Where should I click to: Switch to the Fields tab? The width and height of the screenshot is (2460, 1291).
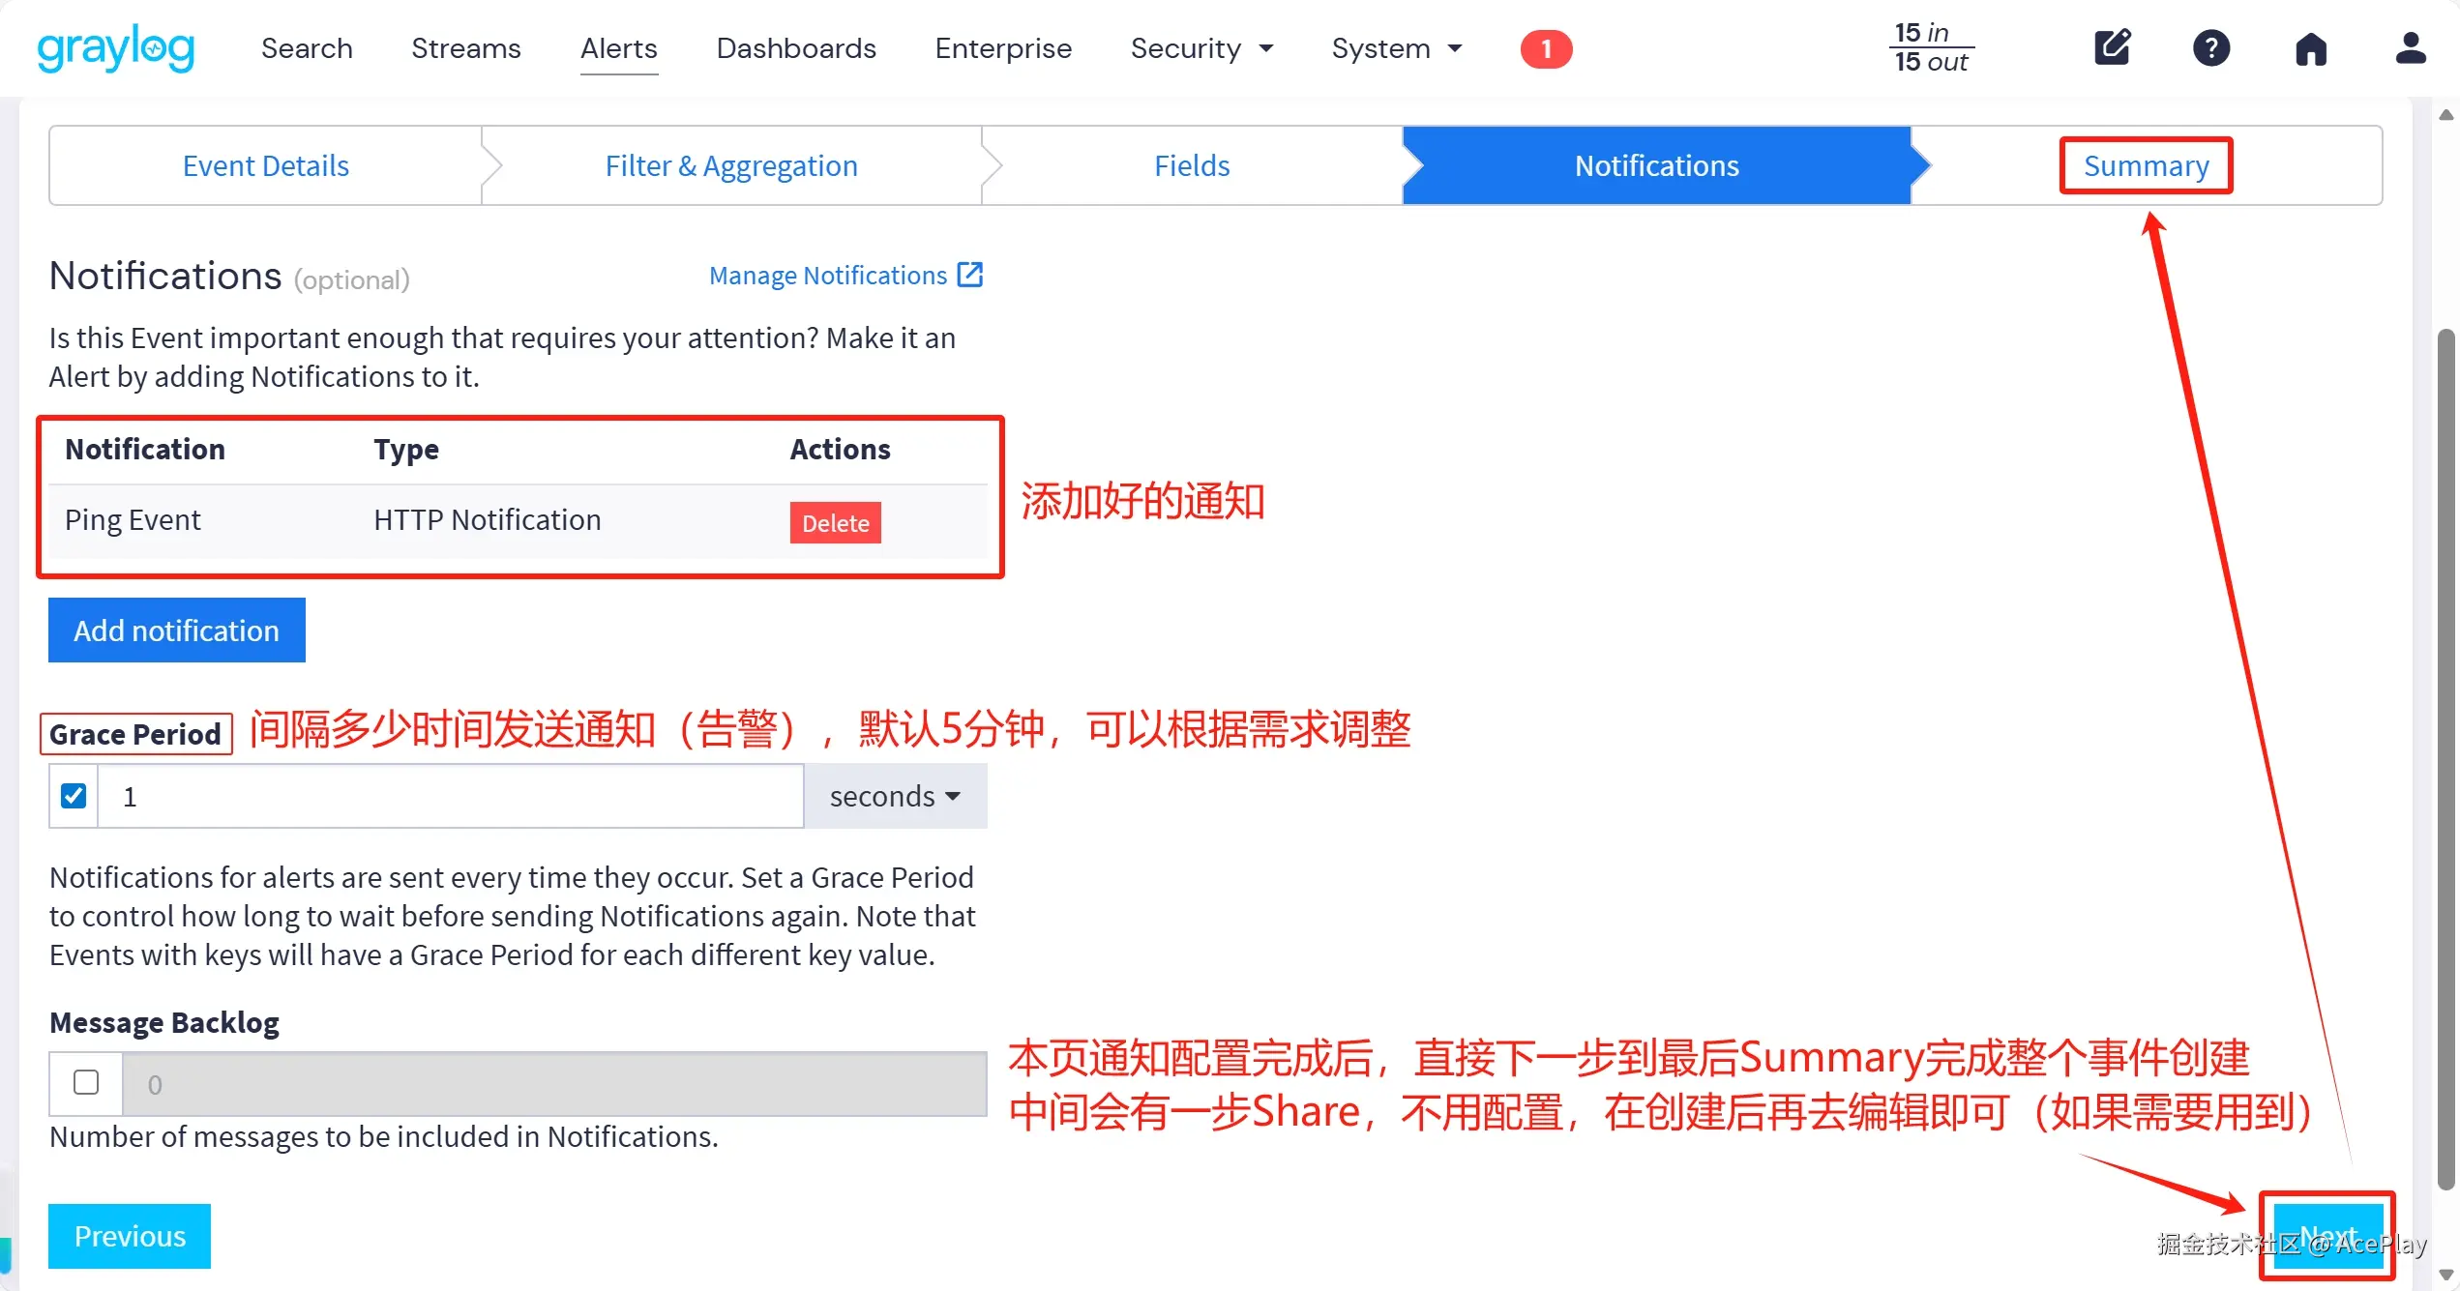point(1191,165)
